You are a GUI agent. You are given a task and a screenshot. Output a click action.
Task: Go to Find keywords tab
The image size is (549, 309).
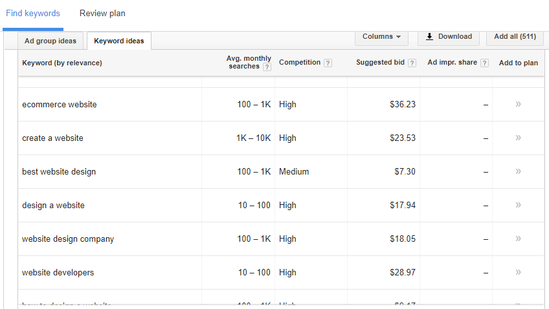[33, 13]
